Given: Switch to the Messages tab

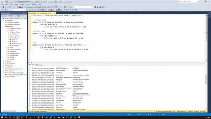Looking at the screenshot, I should click(40, 65).
